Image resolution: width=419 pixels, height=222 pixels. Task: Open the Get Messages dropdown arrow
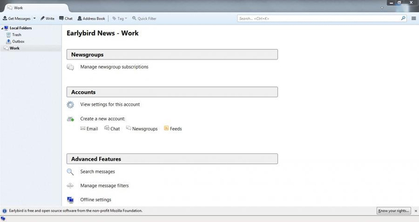click(34, 18)
